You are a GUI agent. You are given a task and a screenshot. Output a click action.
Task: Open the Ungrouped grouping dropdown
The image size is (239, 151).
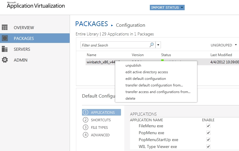[x=224, y=45]
